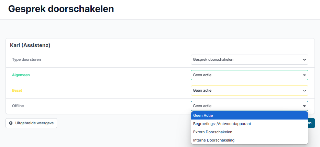
Task: Select the highlighted Geen Actie option
Action: click(x=249, y=115)
